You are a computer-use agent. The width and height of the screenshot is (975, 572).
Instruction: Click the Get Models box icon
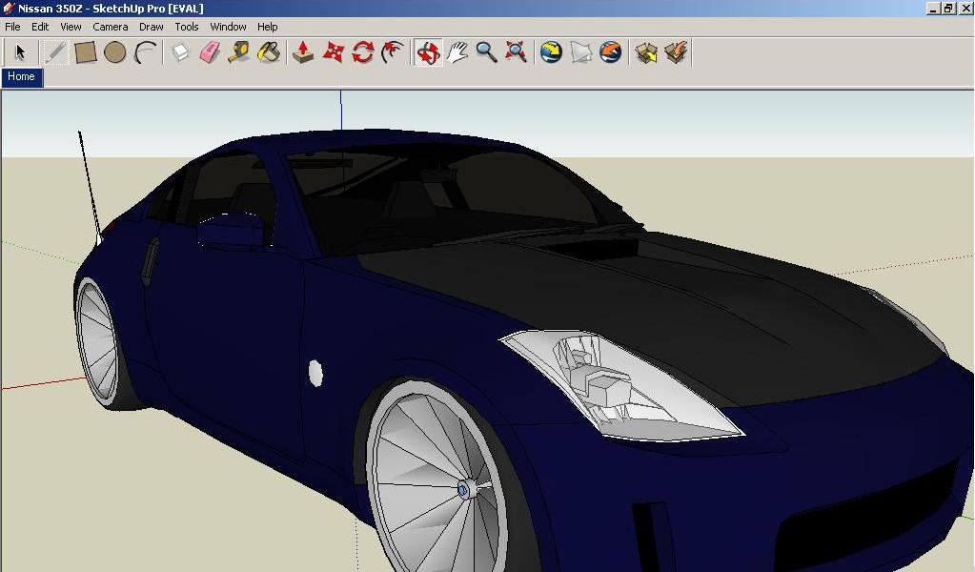click(x=646, y=52)
